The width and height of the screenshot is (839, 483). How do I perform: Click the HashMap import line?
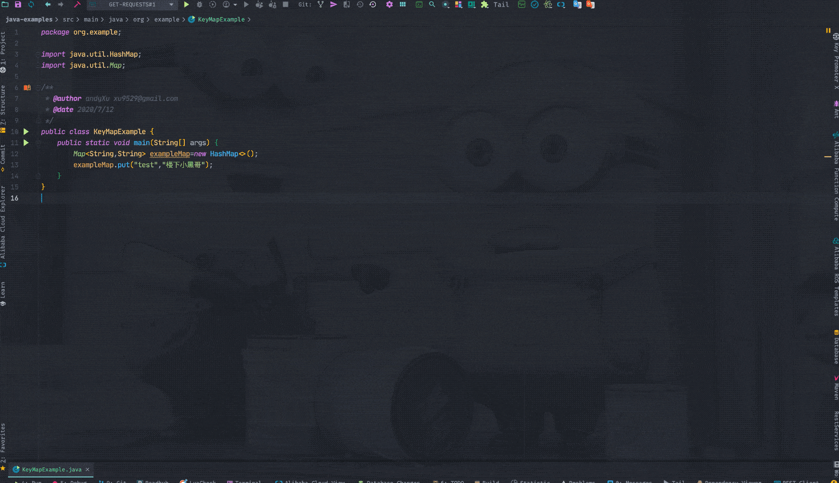(x=91, y=54)
